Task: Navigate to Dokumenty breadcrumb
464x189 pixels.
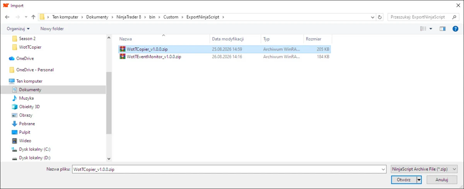Action: [97, 17]
